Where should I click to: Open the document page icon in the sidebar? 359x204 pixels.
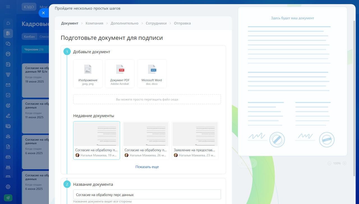8,147
